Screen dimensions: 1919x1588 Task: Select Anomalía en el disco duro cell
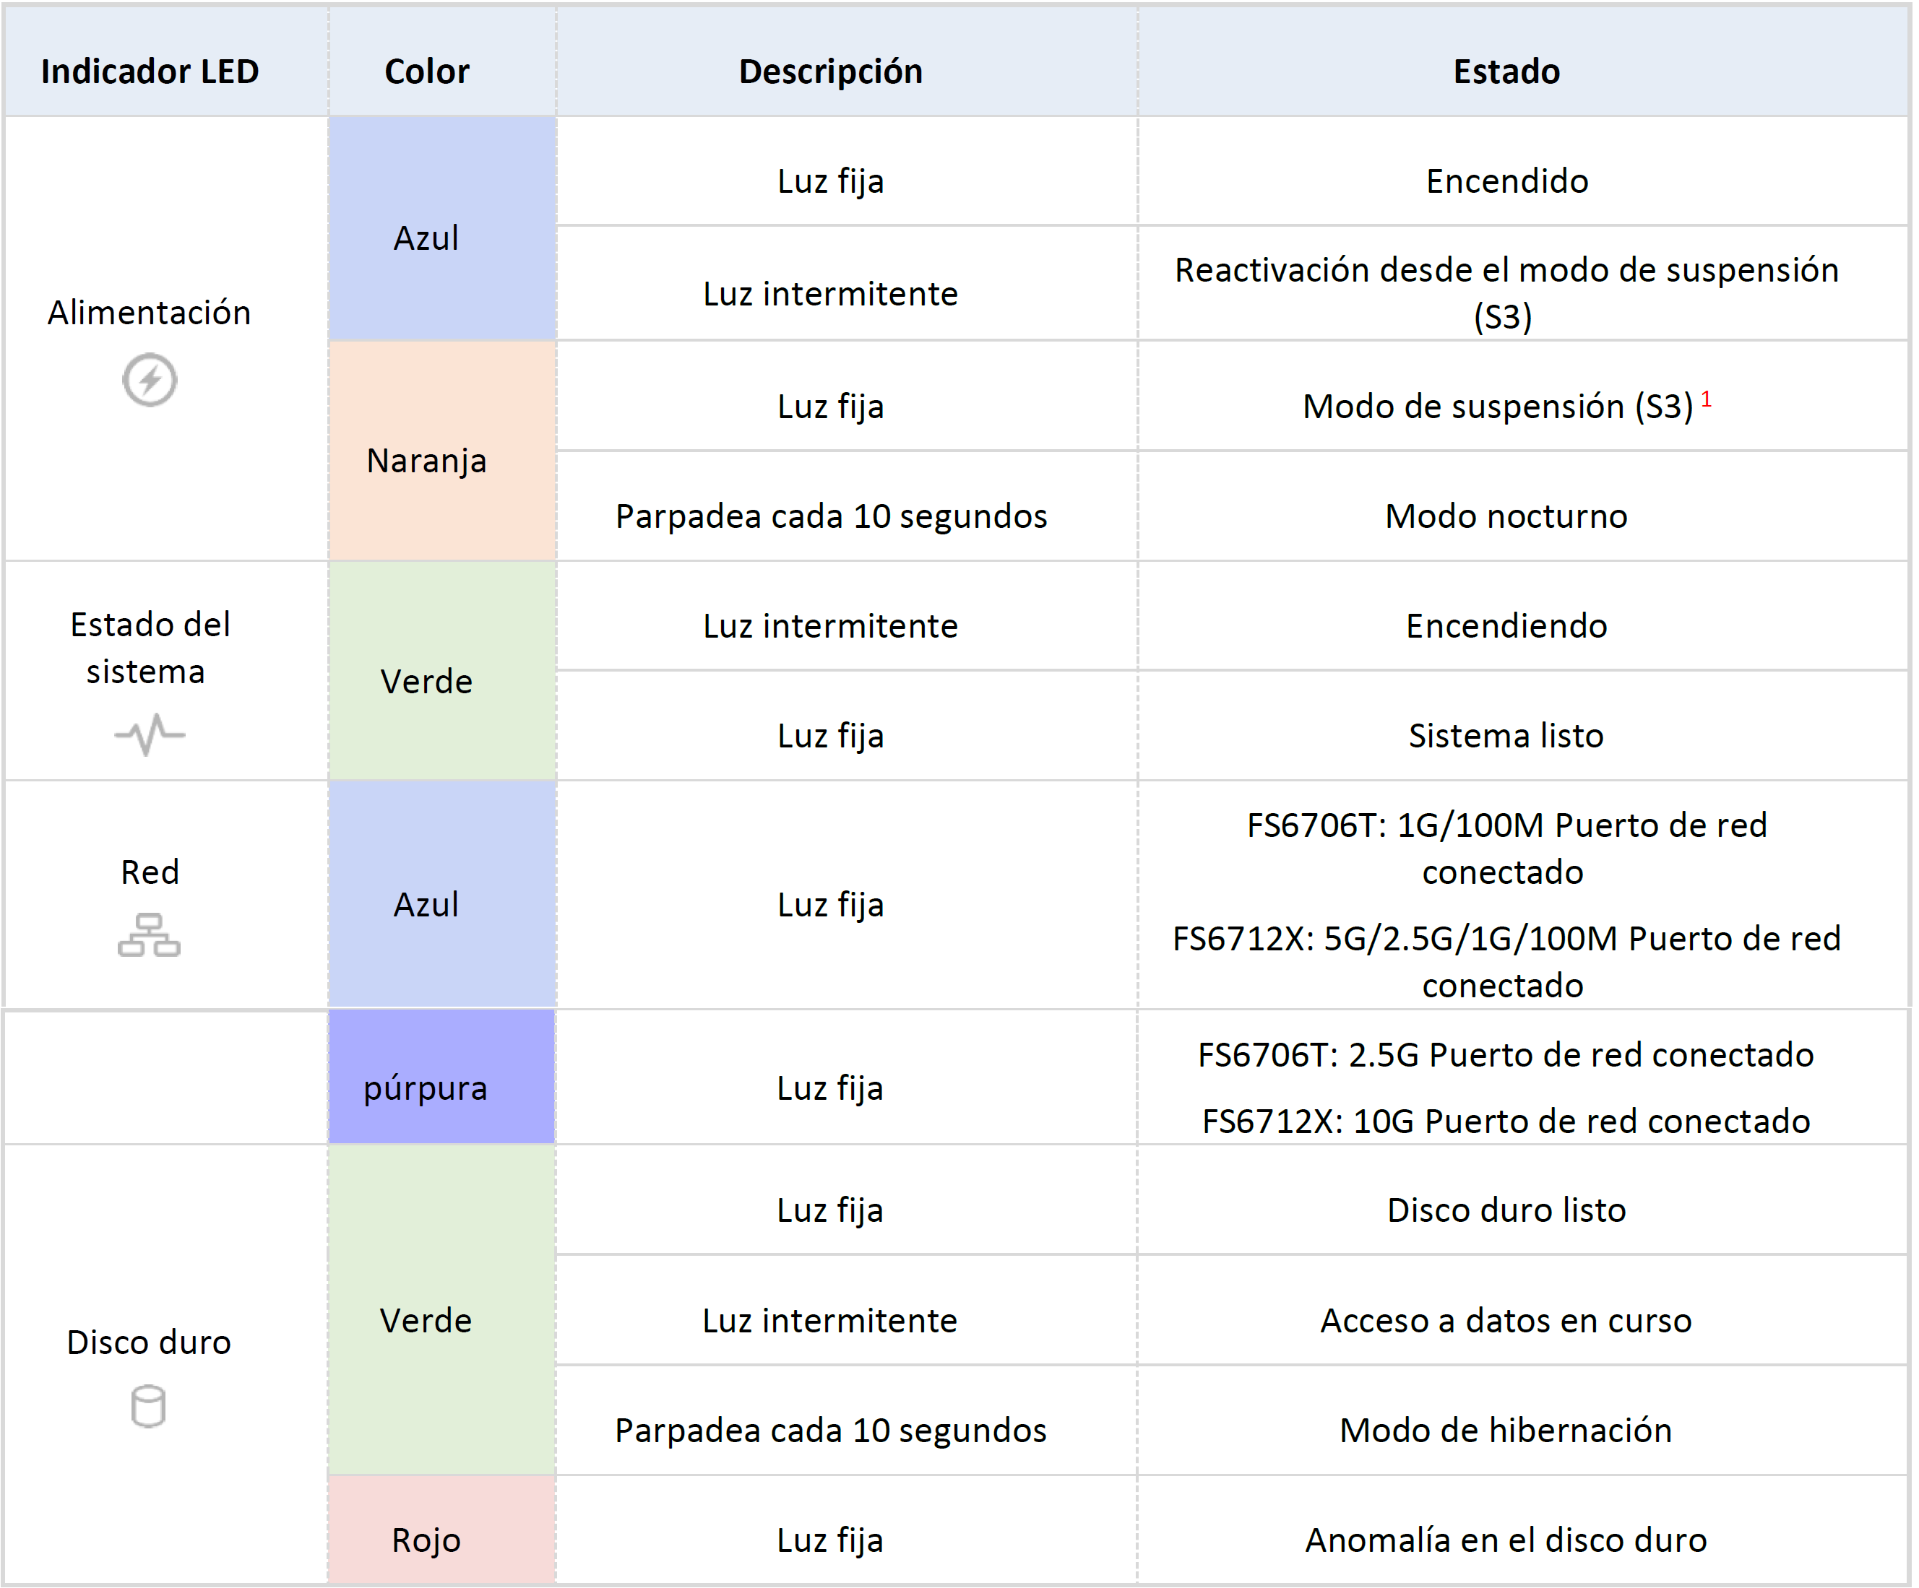pos(1506,1540)
